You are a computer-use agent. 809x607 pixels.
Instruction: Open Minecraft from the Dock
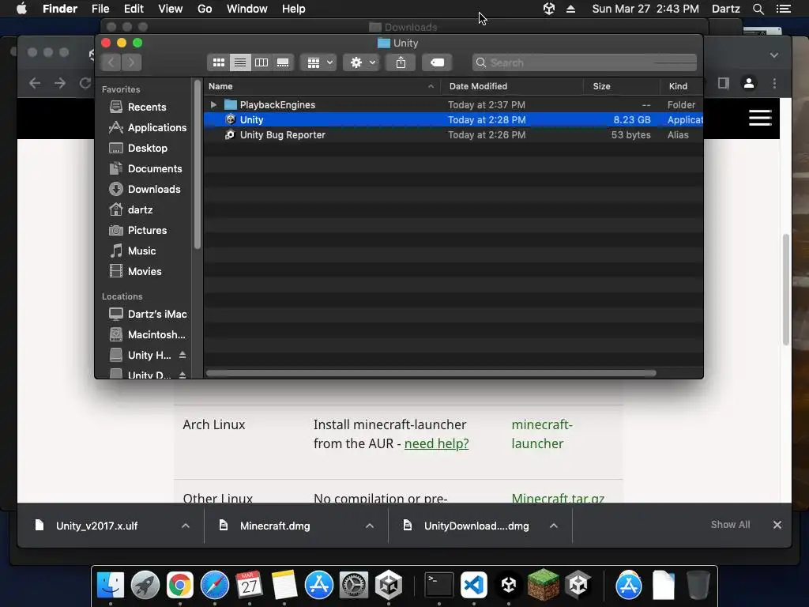(x=544, y=585)
